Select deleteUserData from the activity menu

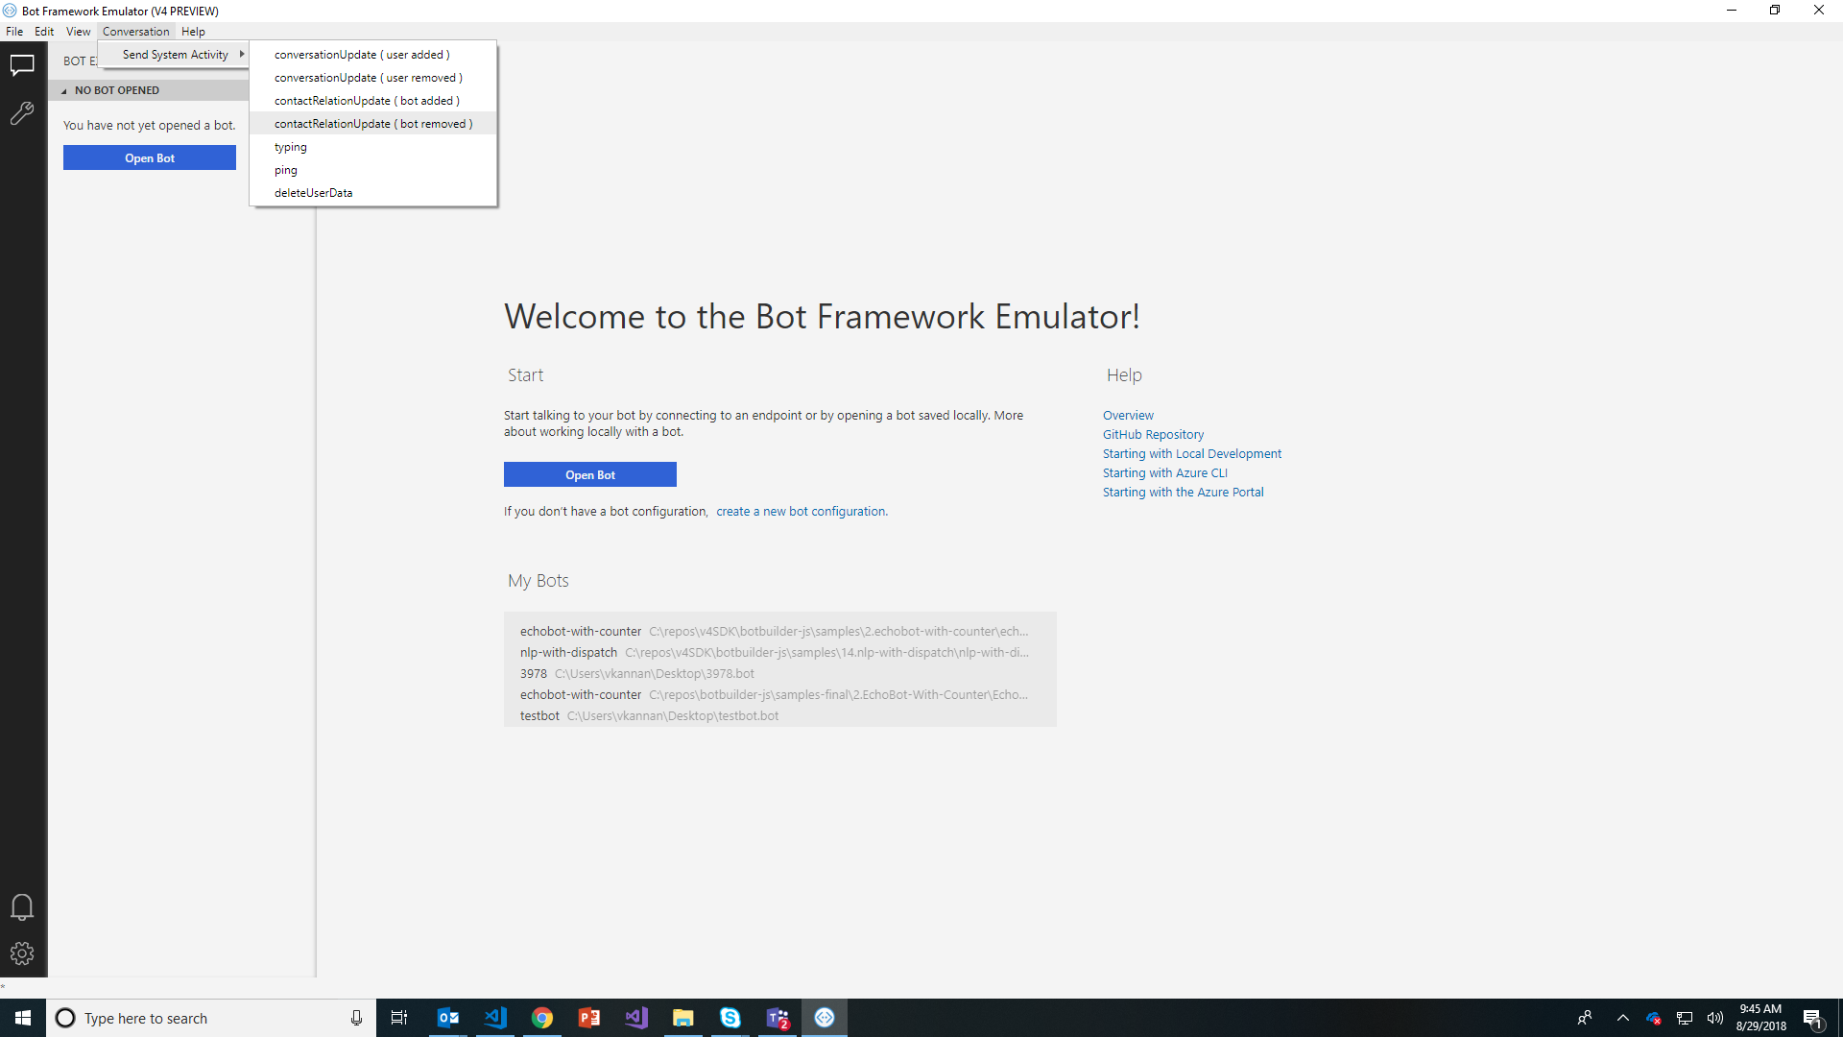tap(313, 192)
